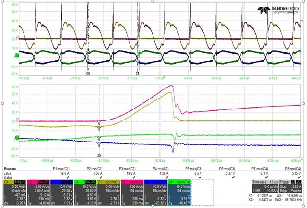Click the -51.6 µs time axis label on top grid
Viewport: 307px width, 208px height.
[x=24, y=78]
